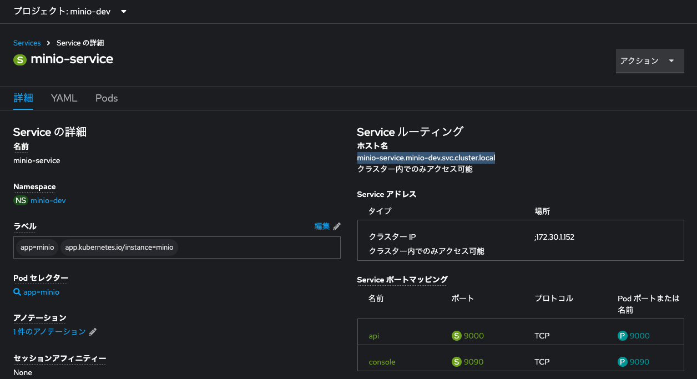Click the name value minio-service under 名前

point(37,160)
